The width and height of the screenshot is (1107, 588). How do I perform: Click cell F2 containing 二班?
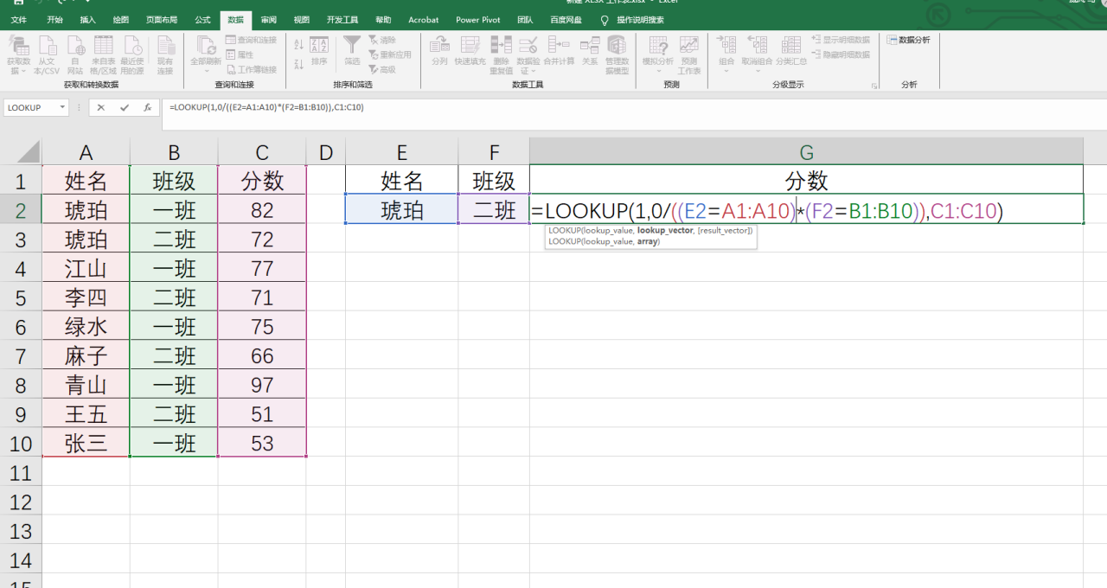494,209
